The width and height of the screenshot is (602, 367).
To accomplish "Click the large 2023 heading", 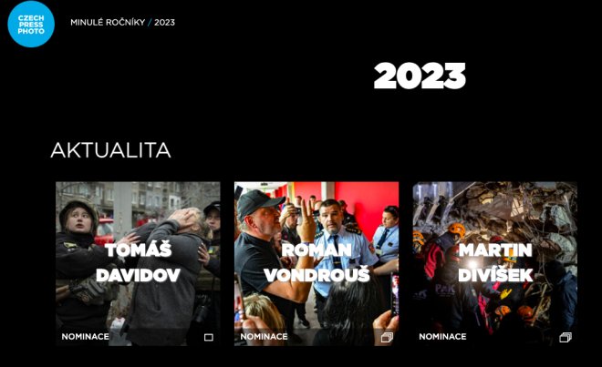I will [420, 76].
